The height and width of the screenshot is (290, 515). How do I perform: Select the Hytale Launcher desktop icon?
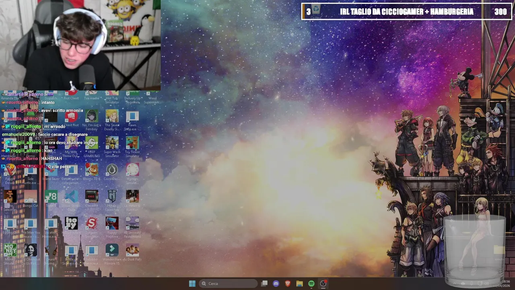coord(112,201)
